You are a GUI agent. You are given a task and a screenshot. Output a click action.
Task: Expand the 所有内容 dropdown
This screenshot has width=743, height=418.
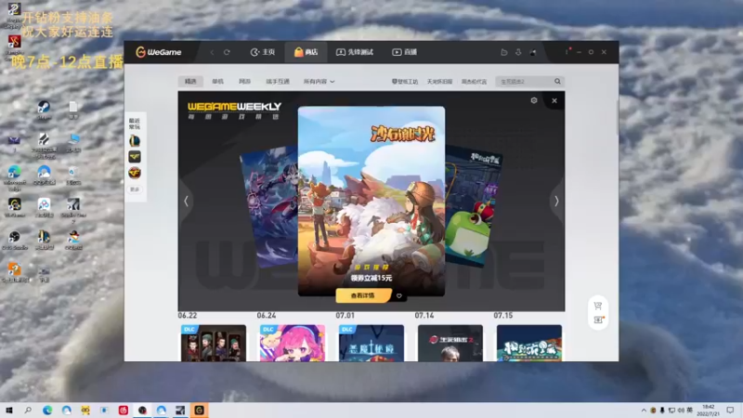(x=319, y=82)
